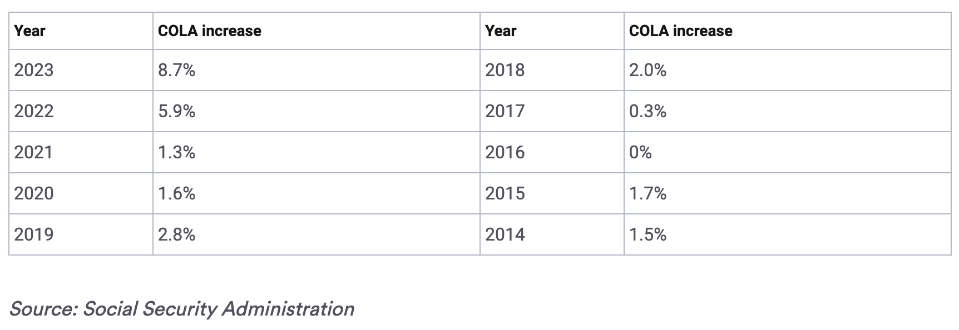Screen dimensions: 959x330
Task: Click the 1.5% COLA increase cell
Action: [647, 234]
